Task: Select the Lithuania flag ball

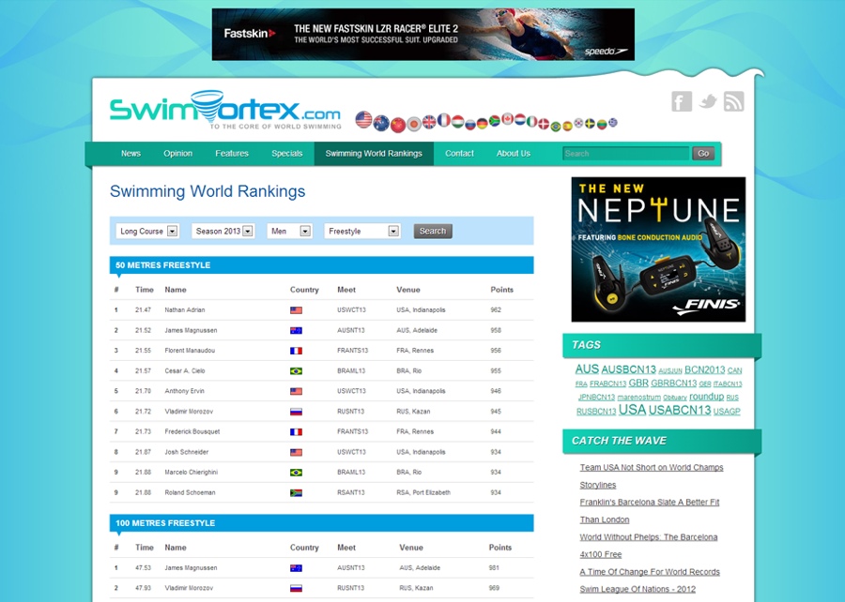Action: point(602,125)
